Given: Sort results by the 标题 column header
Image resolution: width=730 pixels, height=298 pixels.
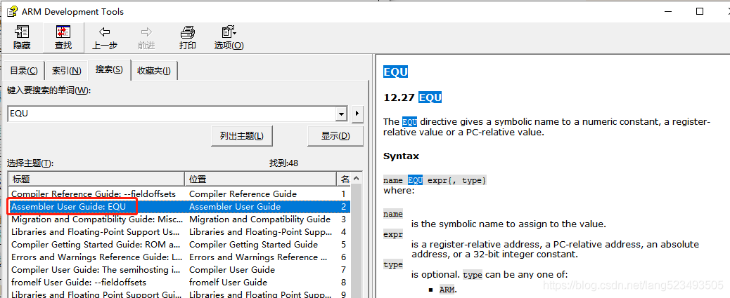Looking at the screenshot, I should [x=96, y=180].
